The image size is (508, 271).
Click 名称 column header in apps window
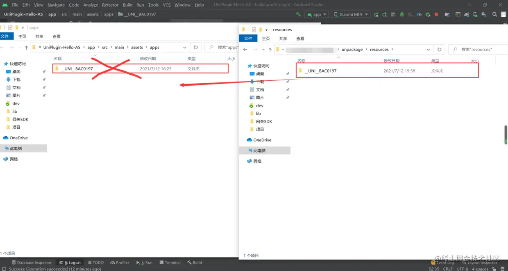58,59
